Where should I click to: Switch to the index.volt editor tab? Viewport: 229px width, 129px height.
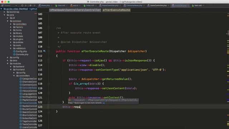click(x=90, y=5)
